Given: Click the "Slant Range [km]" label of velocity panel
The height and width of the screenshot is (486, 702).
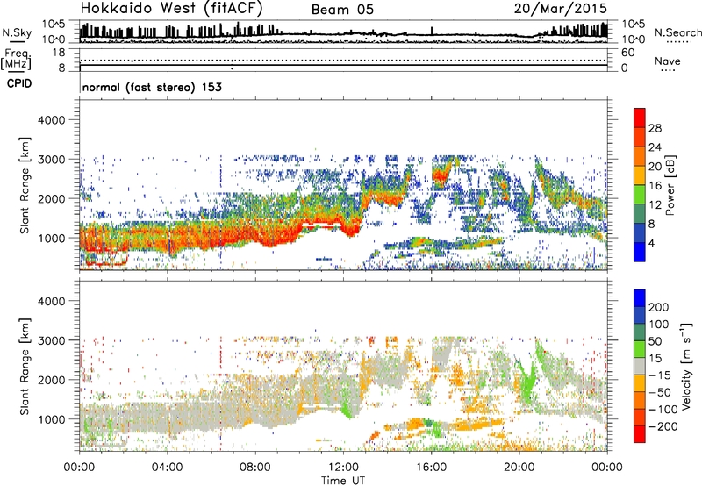Looking at the screenshot, I should (x=25, y=367).
